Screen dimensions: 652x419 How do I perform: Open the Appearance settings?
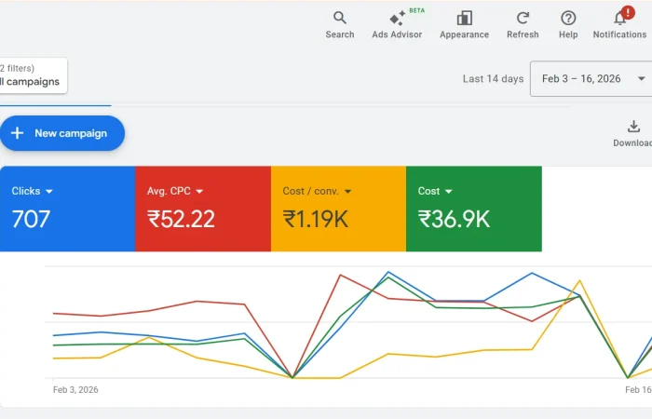pyautogui.click(x=464, y=24)
